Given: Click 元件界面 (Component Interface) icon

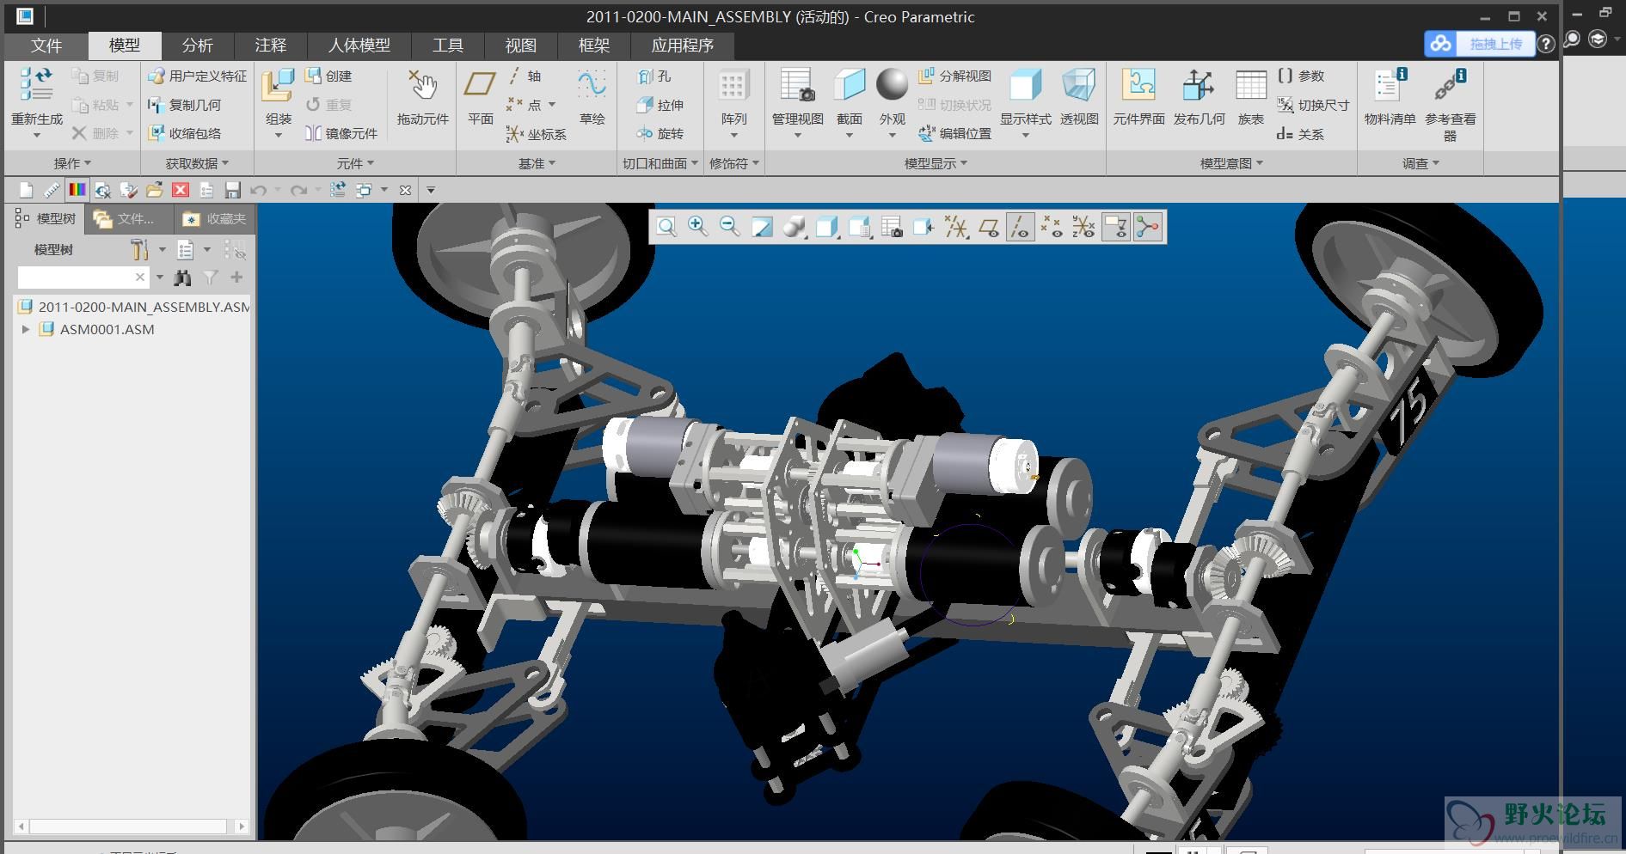Looking at the screenshot, I should (x=1138, y=85).
